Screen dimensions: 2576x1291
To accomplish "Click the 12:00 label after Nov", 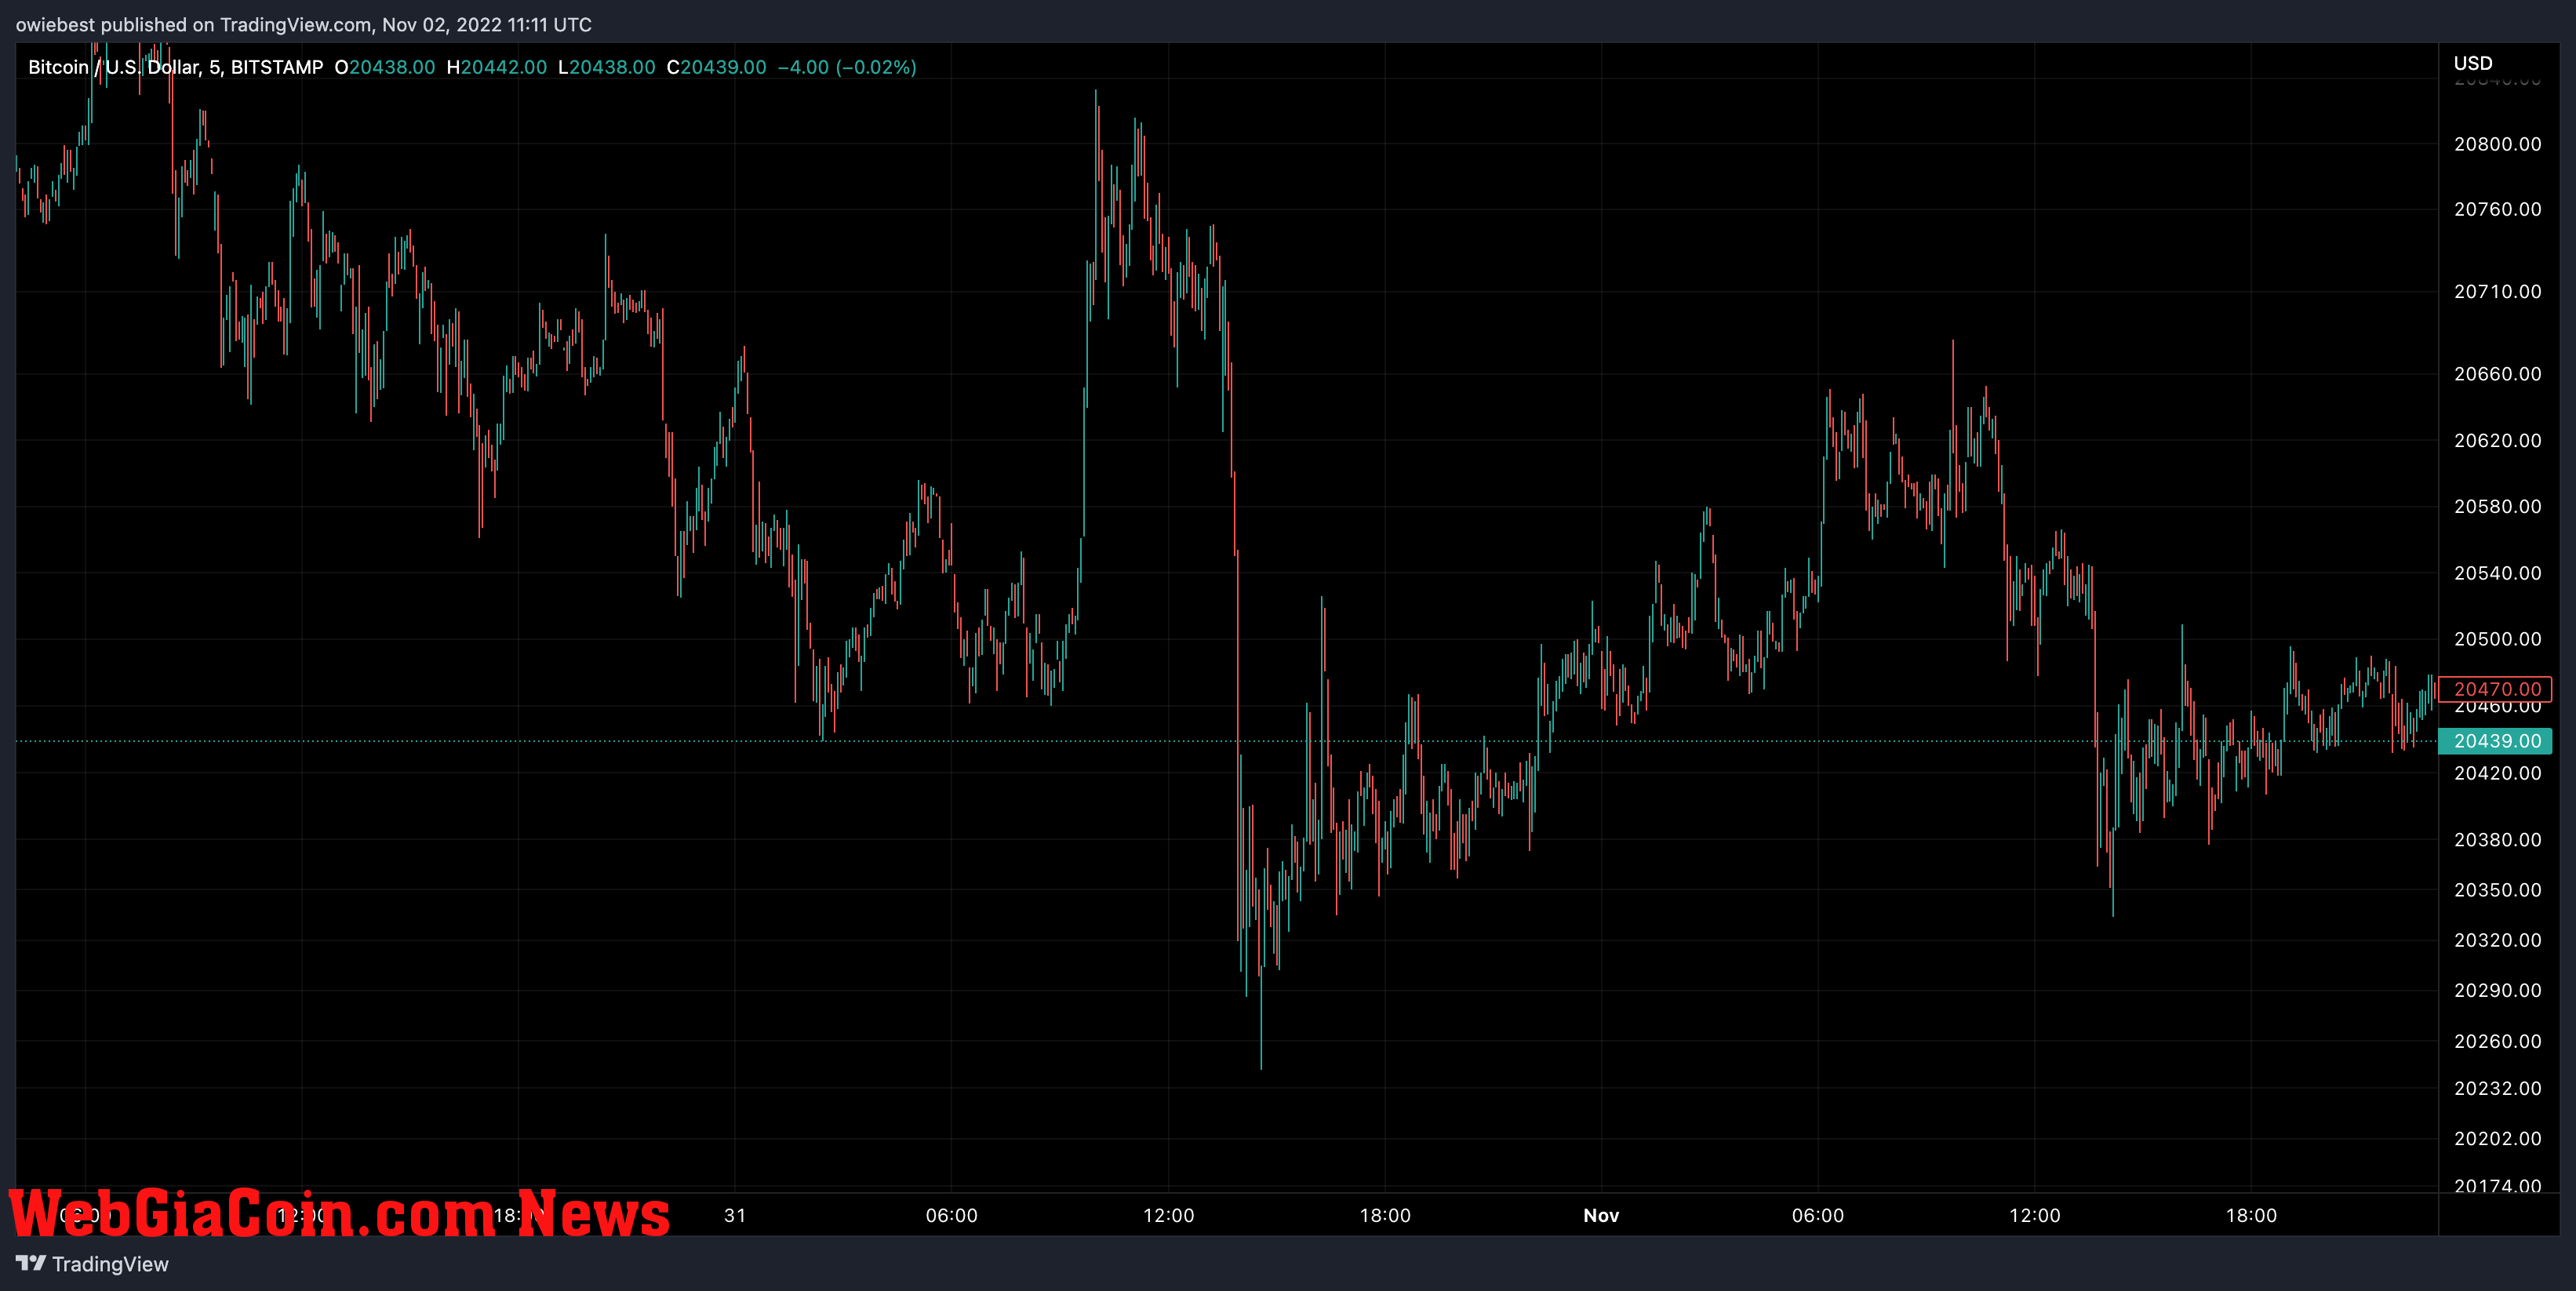I will (2034, 1215).
